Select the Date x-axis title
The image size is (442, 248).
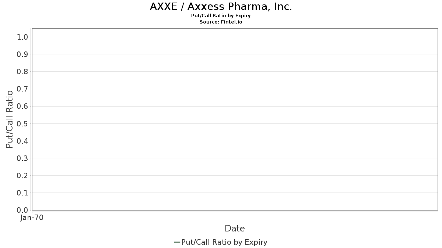(x=235, y=229)
